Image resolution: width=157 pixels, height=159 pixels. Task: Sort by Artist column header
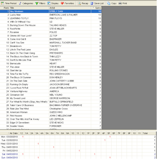coord(70,8)
